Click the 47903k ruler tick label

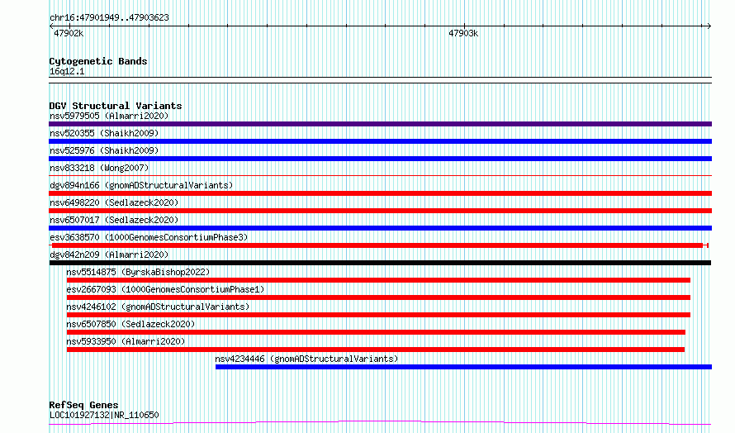463,33
